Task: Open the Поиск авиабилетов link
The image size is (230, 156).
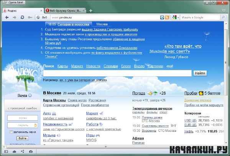Action: tap(95, 105)
